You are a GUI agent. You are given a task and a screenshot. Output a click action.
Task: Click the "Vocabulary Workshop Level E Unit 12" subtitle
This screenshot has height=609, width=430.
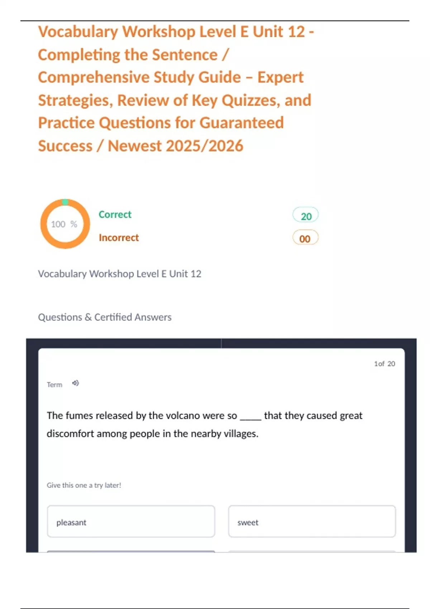(120, 274)
